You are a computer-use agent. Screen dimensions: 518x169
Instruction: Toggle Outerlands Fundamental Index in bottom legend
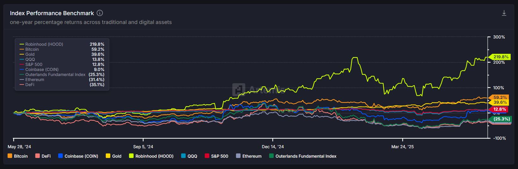pyautogui.click(x=303, y=156)
